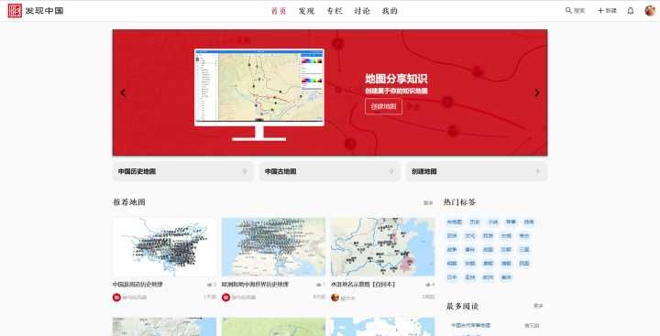Go to the 我的 nav tab
Viewport: 660px width, 336px height.
coord(390,11)
